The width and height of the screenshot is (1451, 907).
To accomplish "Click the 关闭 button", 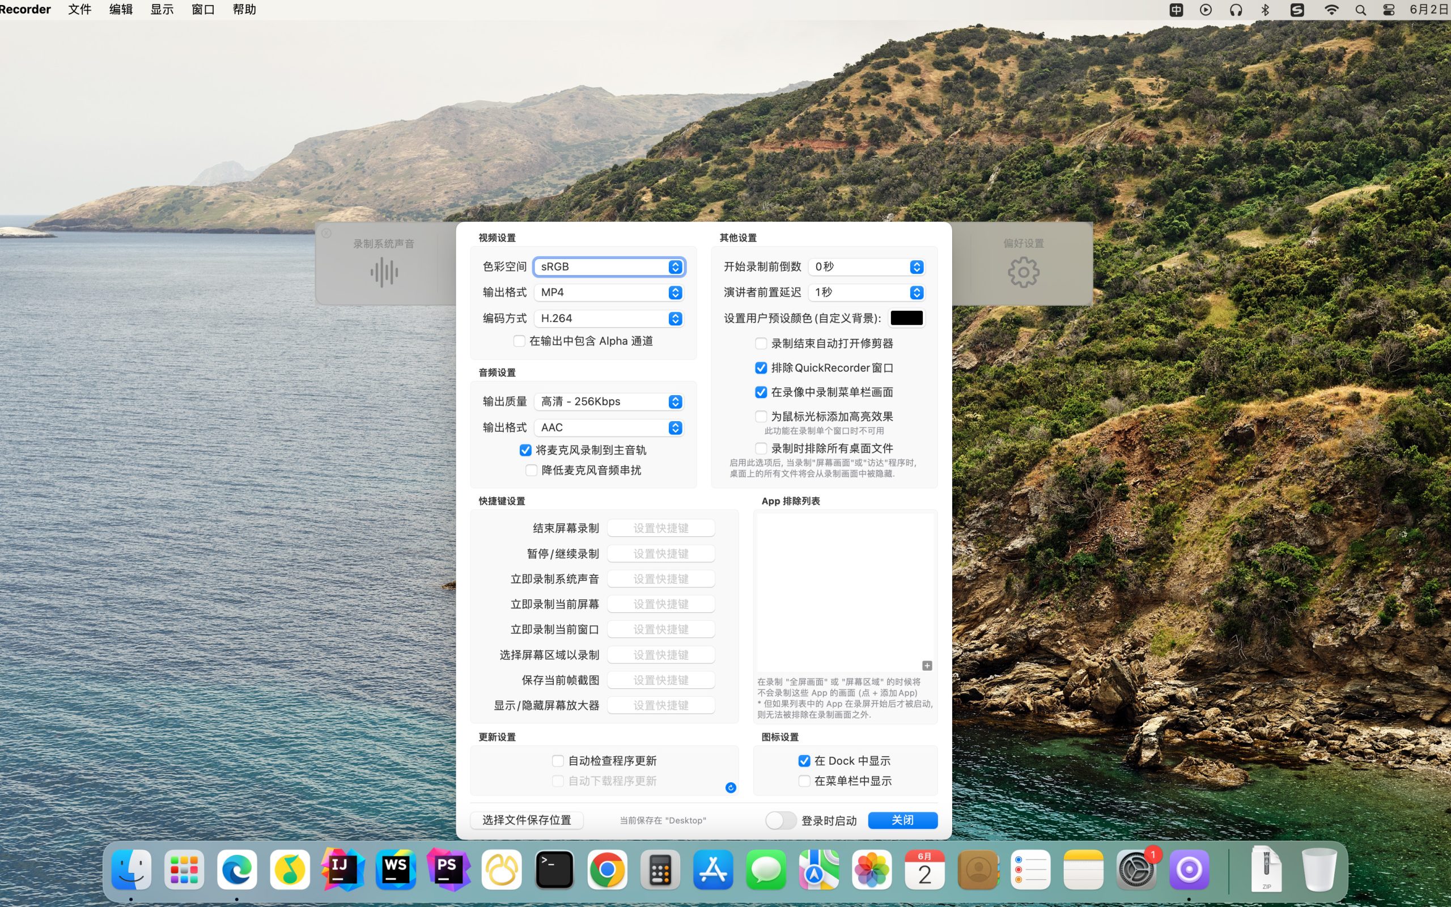I will [902, 820].
